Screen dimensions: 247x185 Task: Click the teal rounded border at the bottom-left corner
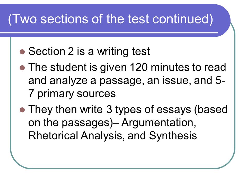pos(16,162)
